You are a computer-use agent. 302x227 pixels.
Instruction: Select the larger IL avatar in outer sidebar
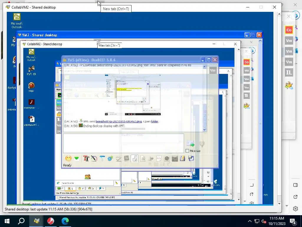289,72
